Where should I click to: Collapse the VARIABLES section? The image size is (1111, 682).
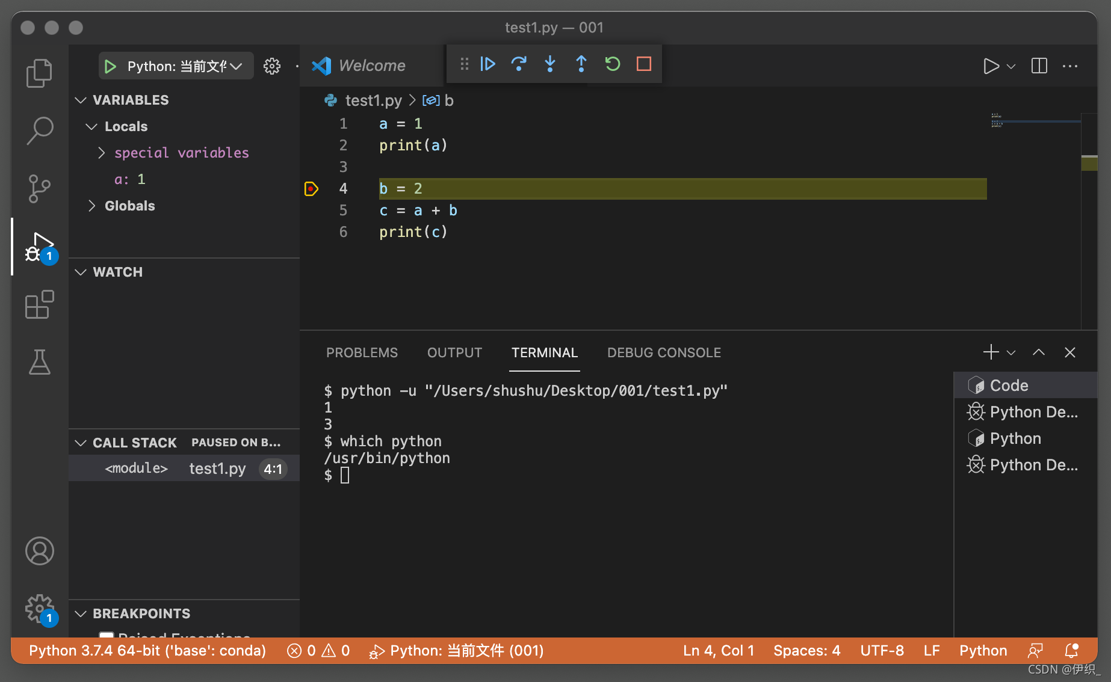tap(81, 100)
